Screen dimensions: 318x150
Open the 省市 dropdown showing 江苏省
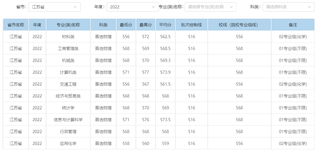click(x=54, y=7)
